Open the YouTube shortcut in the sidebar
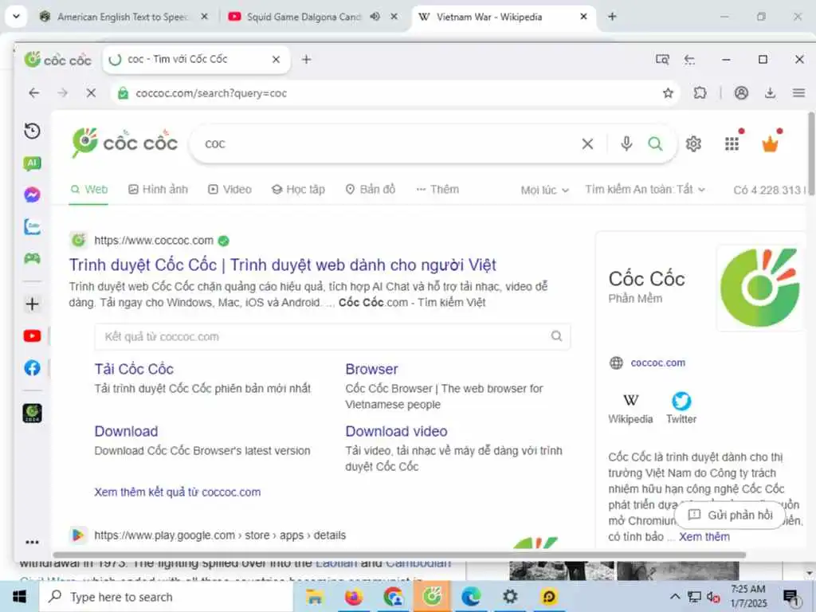816x612 pixels. pos(32,336)
